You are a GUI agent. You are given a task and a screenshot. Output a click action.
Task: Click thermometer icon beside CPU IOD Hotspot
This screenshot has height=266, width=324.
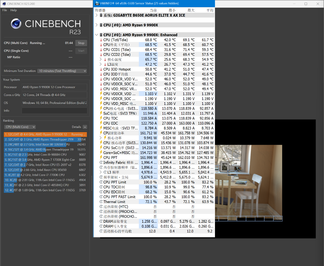[x=101, y=69]
